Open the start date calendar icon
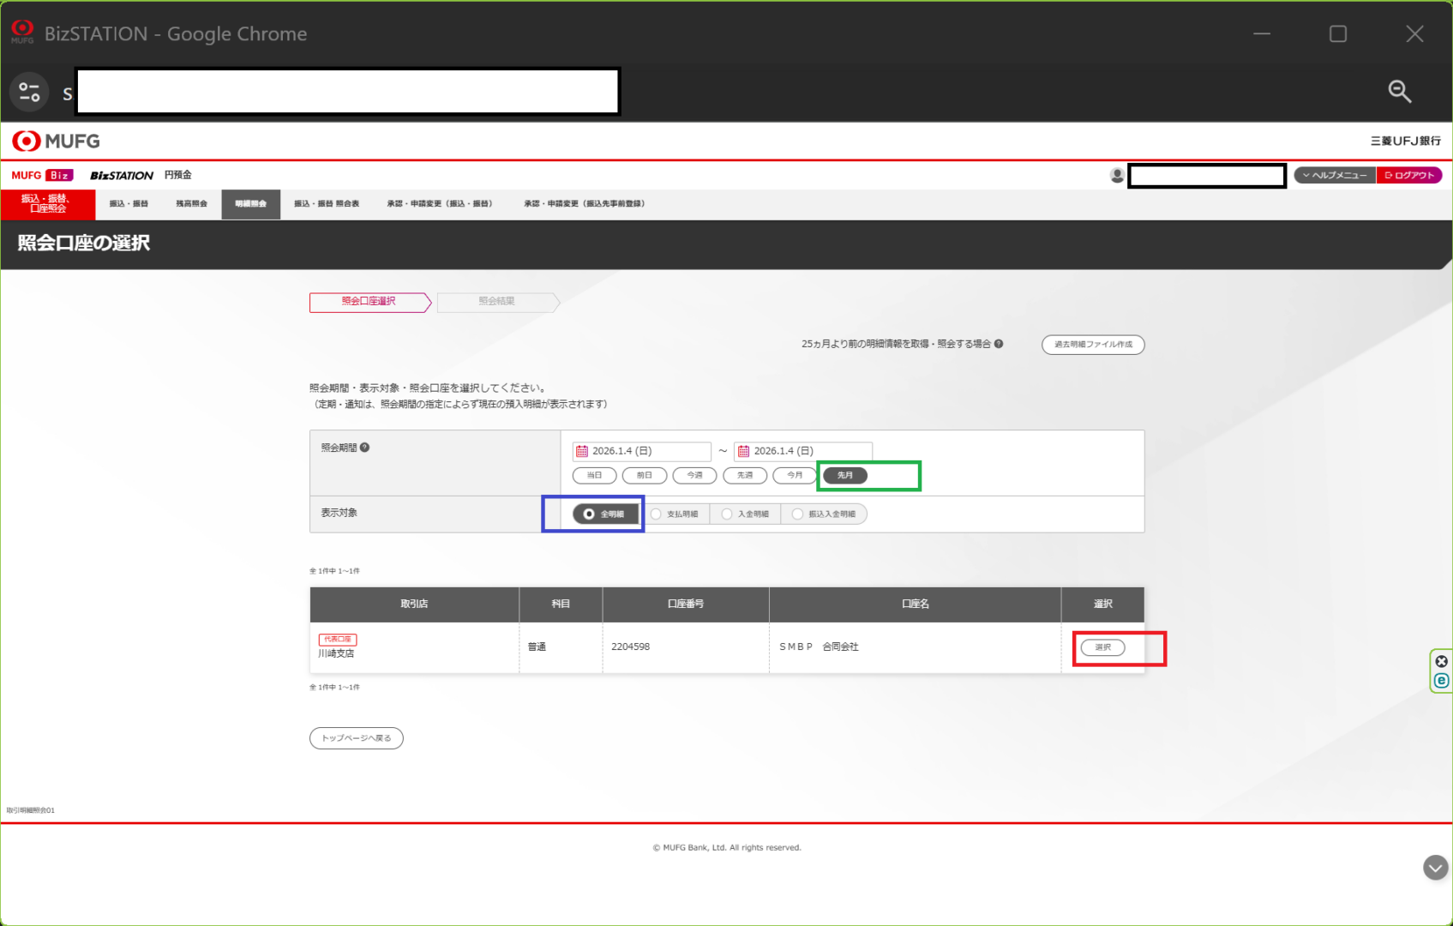1453x926 pixels. click(x=582, y=451)
